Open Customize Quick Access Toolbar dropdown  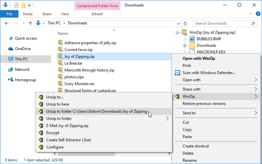coord(29,6)
